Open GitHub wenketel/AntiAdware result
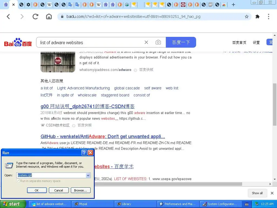 [x=103, y=136]
